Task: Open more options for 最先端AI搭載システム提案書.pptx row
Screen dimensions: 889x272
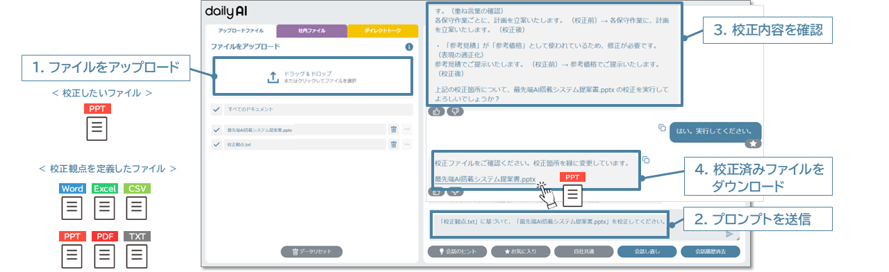Action: point(407,129)
